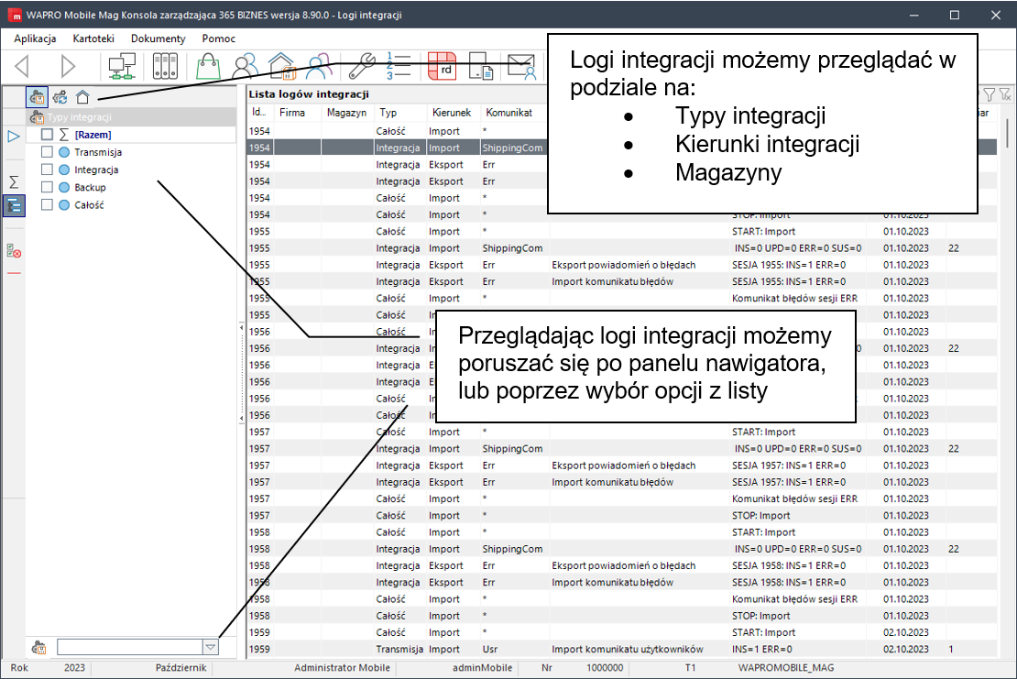Tick the [Razem] checkbox
The image size is (1017, 679).
pyautogui.click(x=47, y=135)
